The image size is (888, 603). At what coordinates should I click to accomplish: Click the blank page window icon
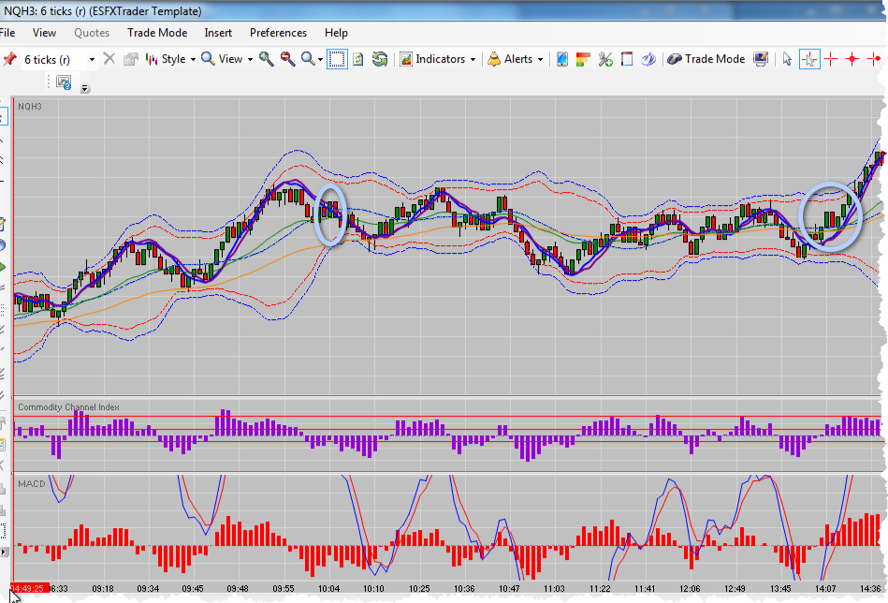pyautogui.click(x=627, y=59)
